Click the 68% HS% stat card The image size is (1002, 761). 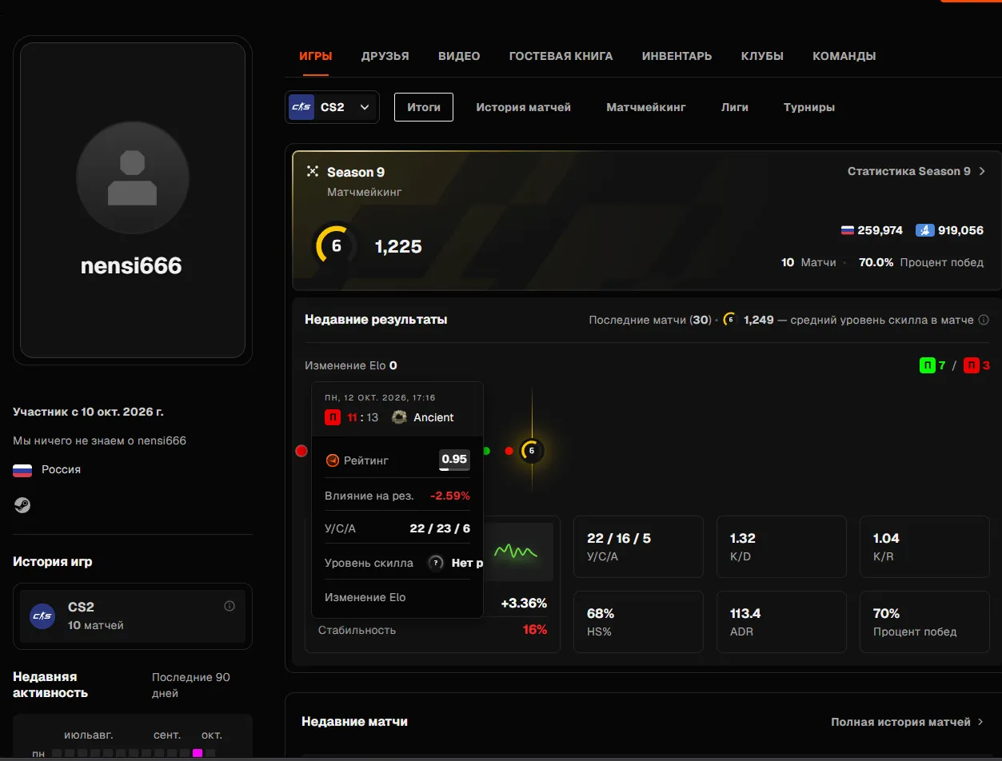click(638, 622)
